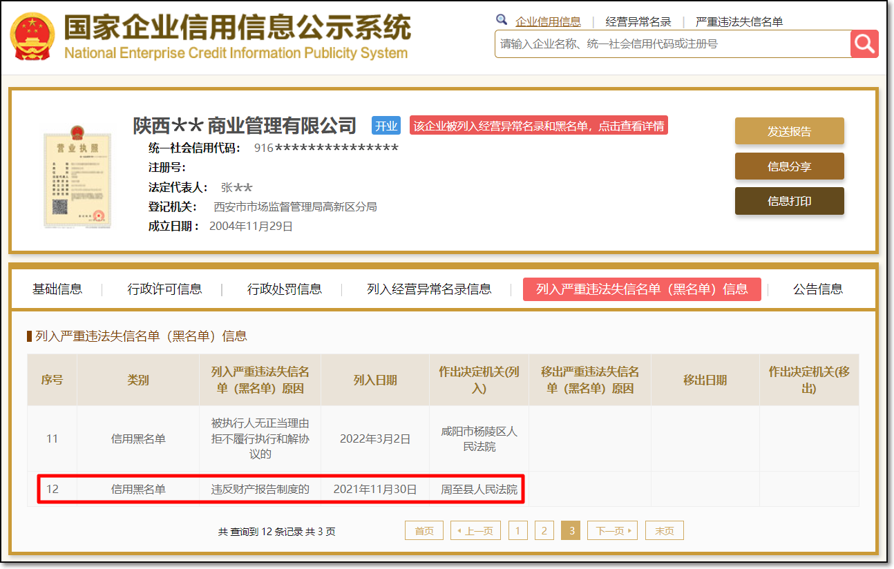Focus the enterprise name search input
Screen dimensions: 894x569
pos(672,44)
